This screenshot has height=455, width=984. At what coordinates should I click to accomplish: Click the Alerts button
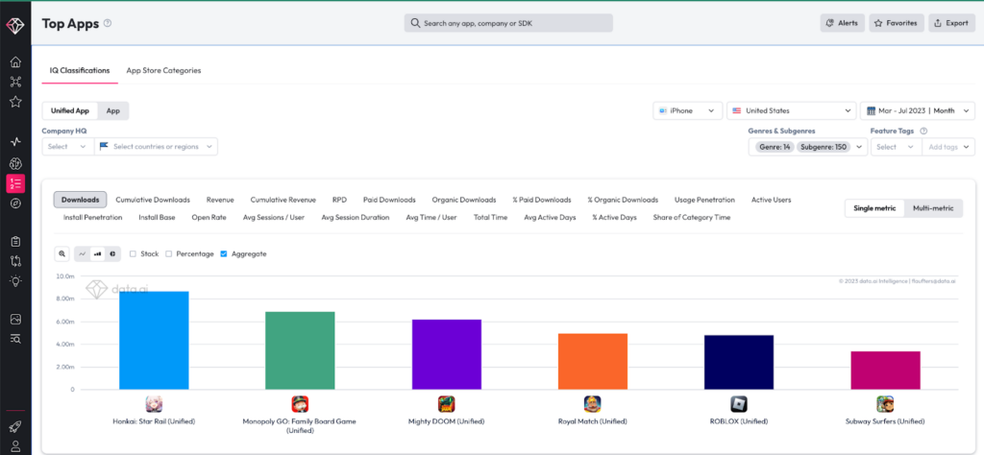coord(842,23)
